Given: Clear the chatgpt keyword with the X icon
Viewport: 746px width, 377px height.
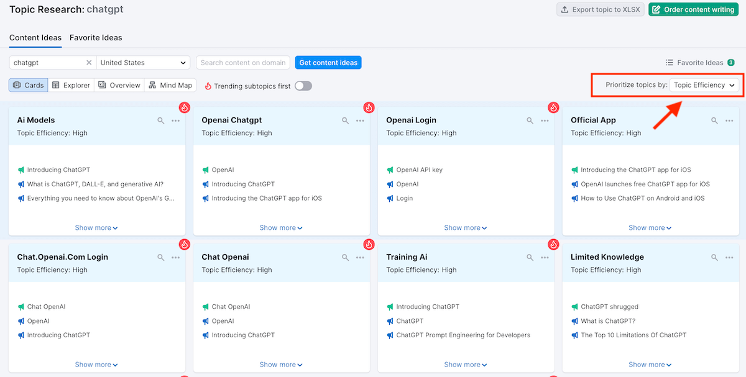Looking at the screenshot, I should (x=89, y=63).
